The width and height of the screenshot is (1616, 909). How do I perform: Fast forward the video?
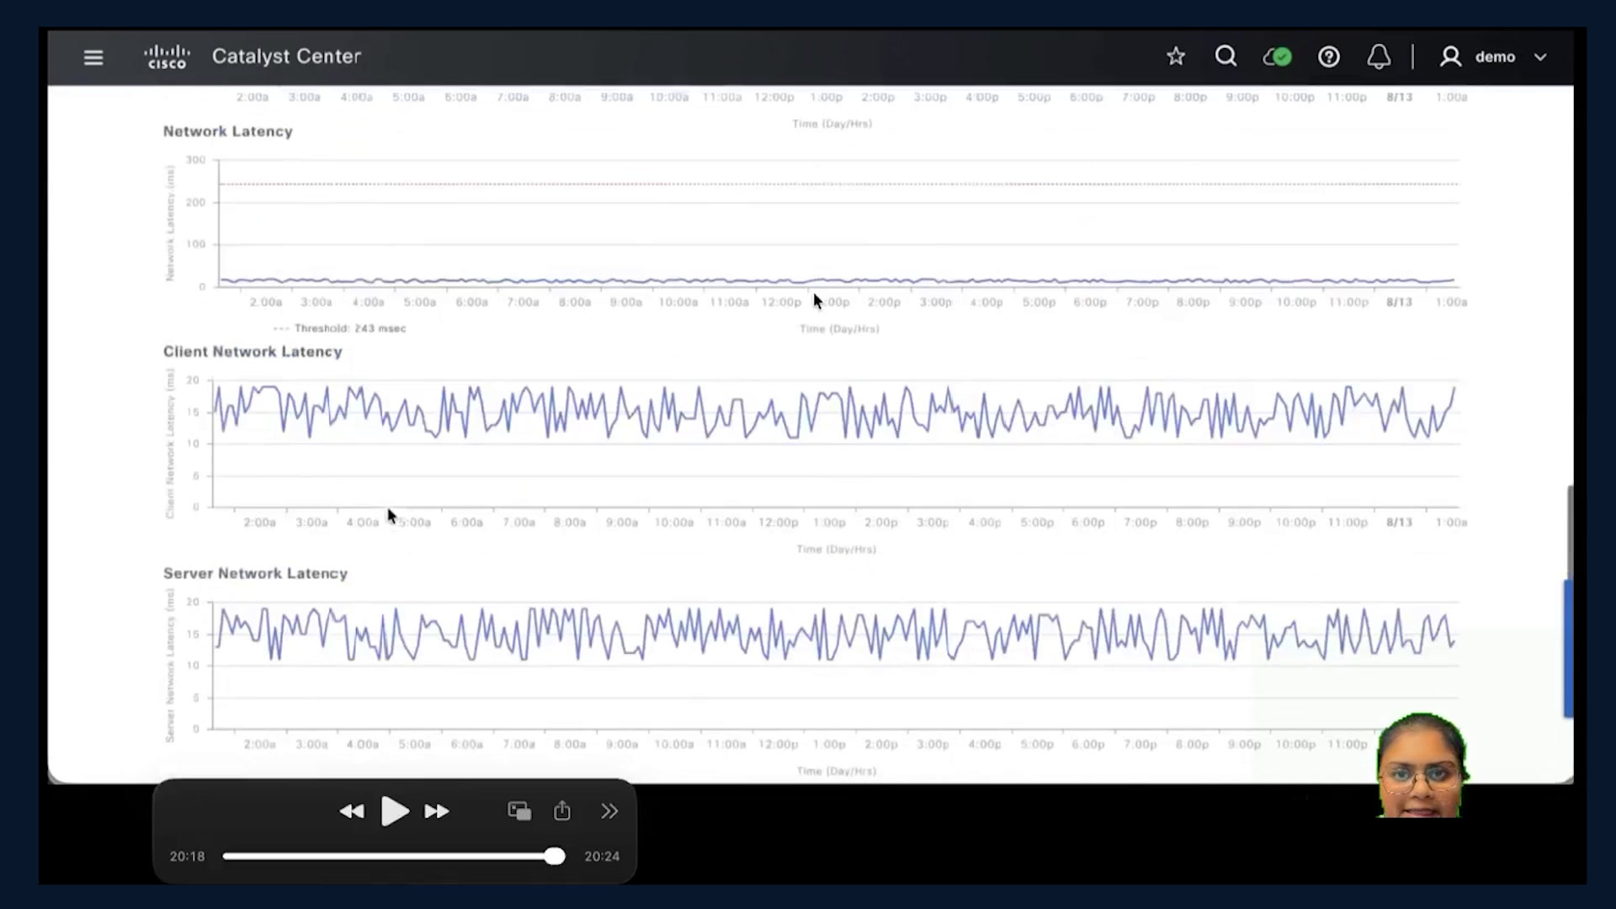pos(437,811)
